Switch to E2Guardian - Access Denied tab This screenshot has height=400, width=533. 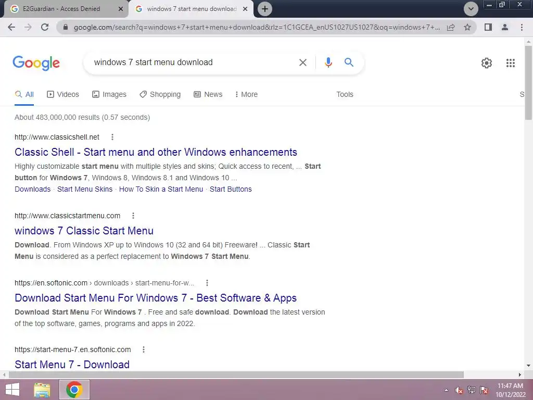click(61, 9)
